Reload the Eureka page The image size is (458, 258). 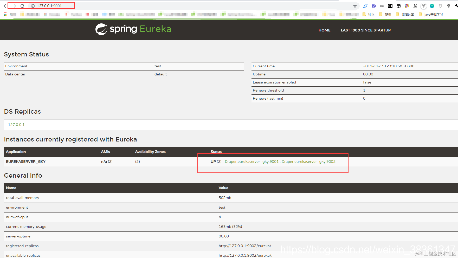pos(22,6)
